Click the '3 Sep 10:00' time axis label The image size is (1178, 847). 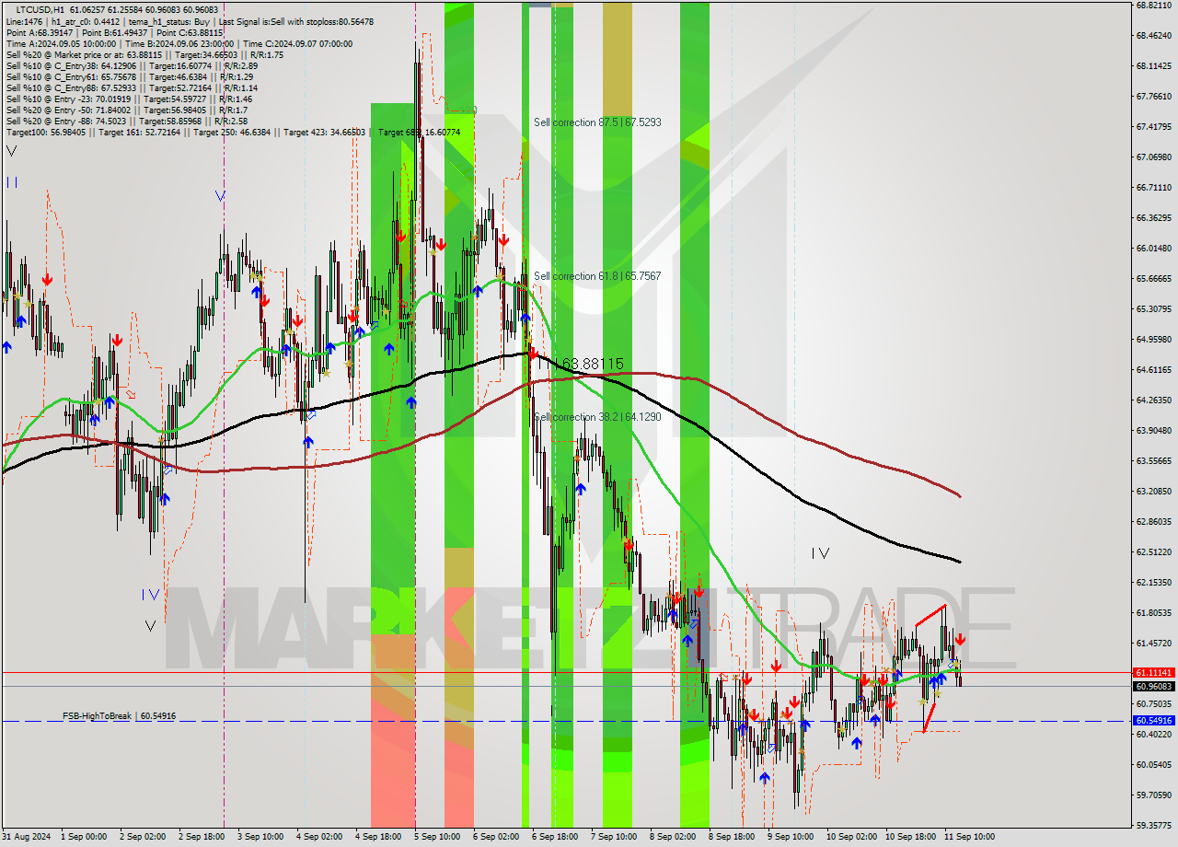pos(260,837)
